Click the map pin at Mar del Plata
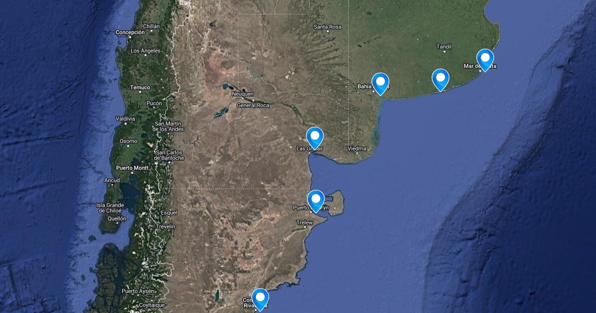Screen dimensions: 596x313 (485, 59)
